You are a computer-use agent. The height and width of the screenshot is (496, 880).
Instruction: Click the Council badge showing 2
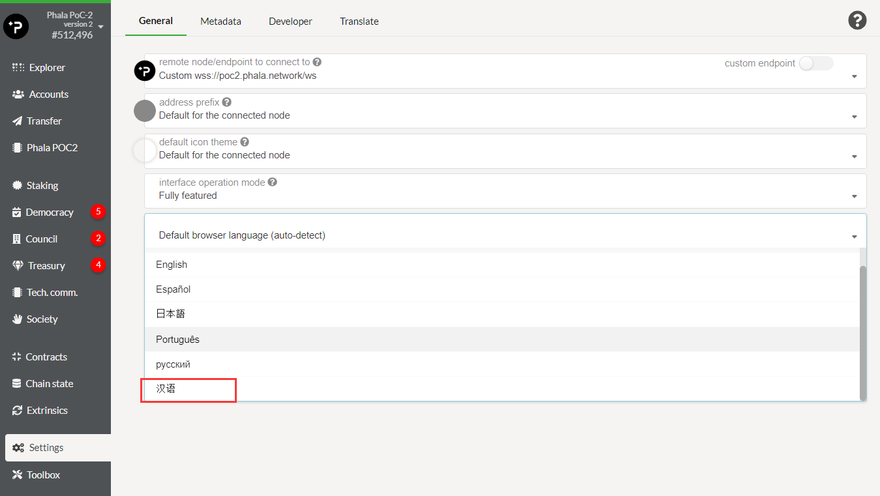(98, 239)
